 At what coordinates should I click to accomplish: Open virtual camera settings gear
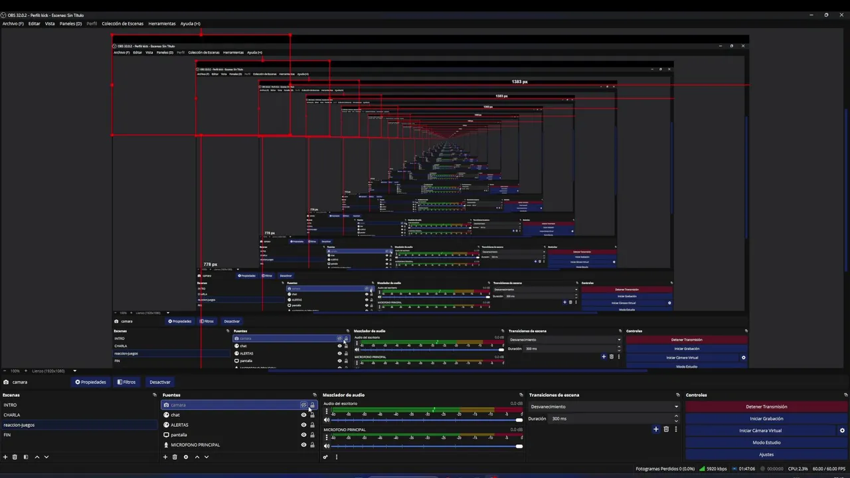click(842, 430)
